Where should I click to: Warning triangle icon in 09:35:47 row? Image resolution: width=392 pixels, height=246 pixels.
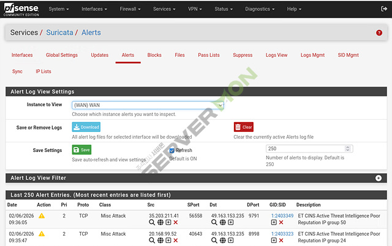pyautogui.click(x=42, y=234)
